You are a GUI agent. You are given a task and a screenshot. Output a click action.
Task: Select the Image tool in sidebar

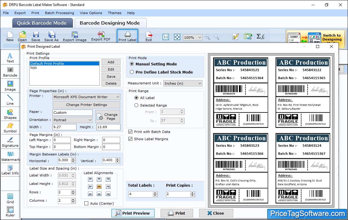(10, 86)
